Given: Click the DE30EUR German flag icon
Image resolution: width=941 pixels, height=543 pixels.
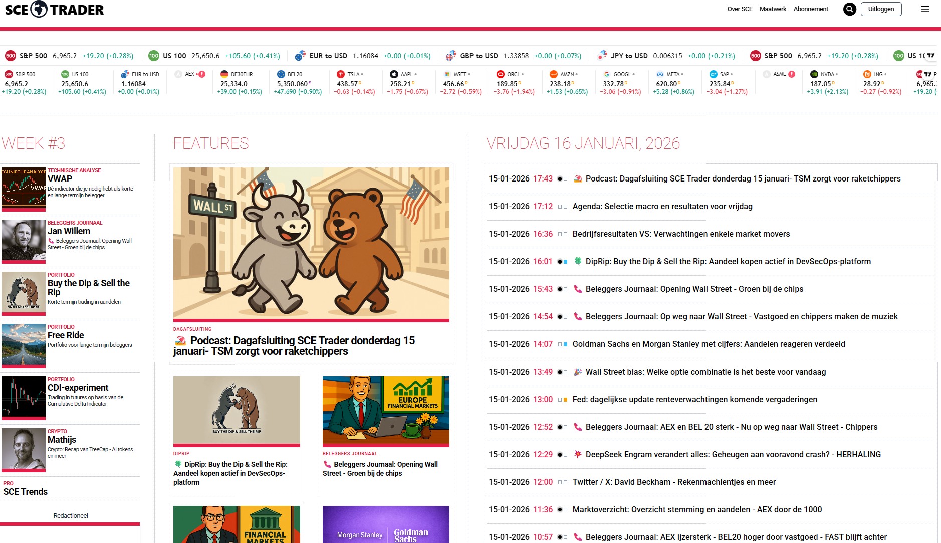Looking at the screenshot, I should click(224, 74).
